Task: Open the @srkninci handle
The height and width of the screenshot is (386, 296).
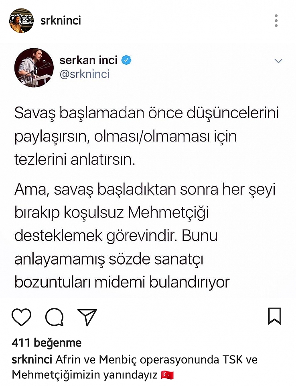Action: 85,74
